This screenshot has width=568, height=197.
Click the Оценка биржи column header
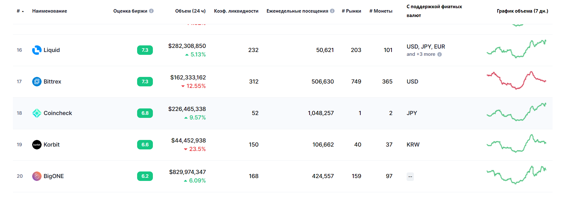(x=130, y=11)
